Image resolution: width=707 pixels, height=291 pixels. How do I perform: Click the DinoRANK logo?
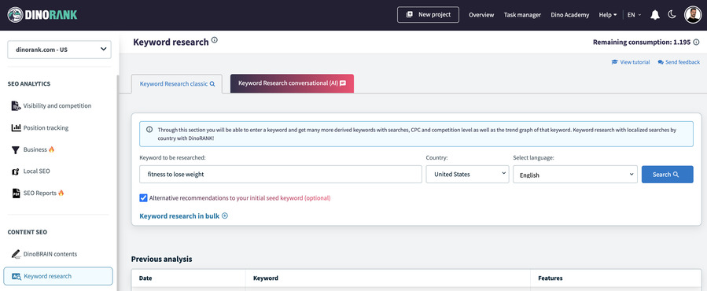point(42,15)
